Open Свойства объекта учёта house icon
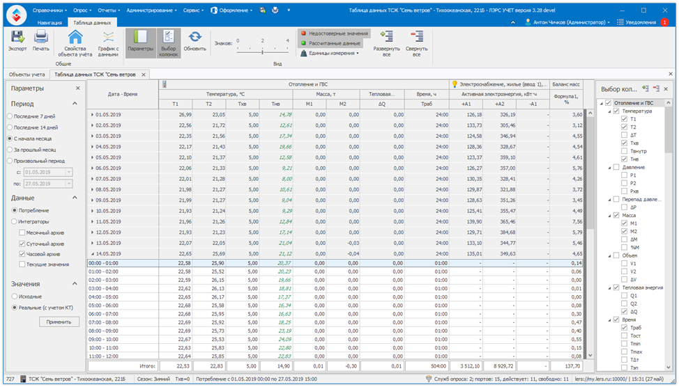Viewport: 679px width, 387px height. [75, 38]
